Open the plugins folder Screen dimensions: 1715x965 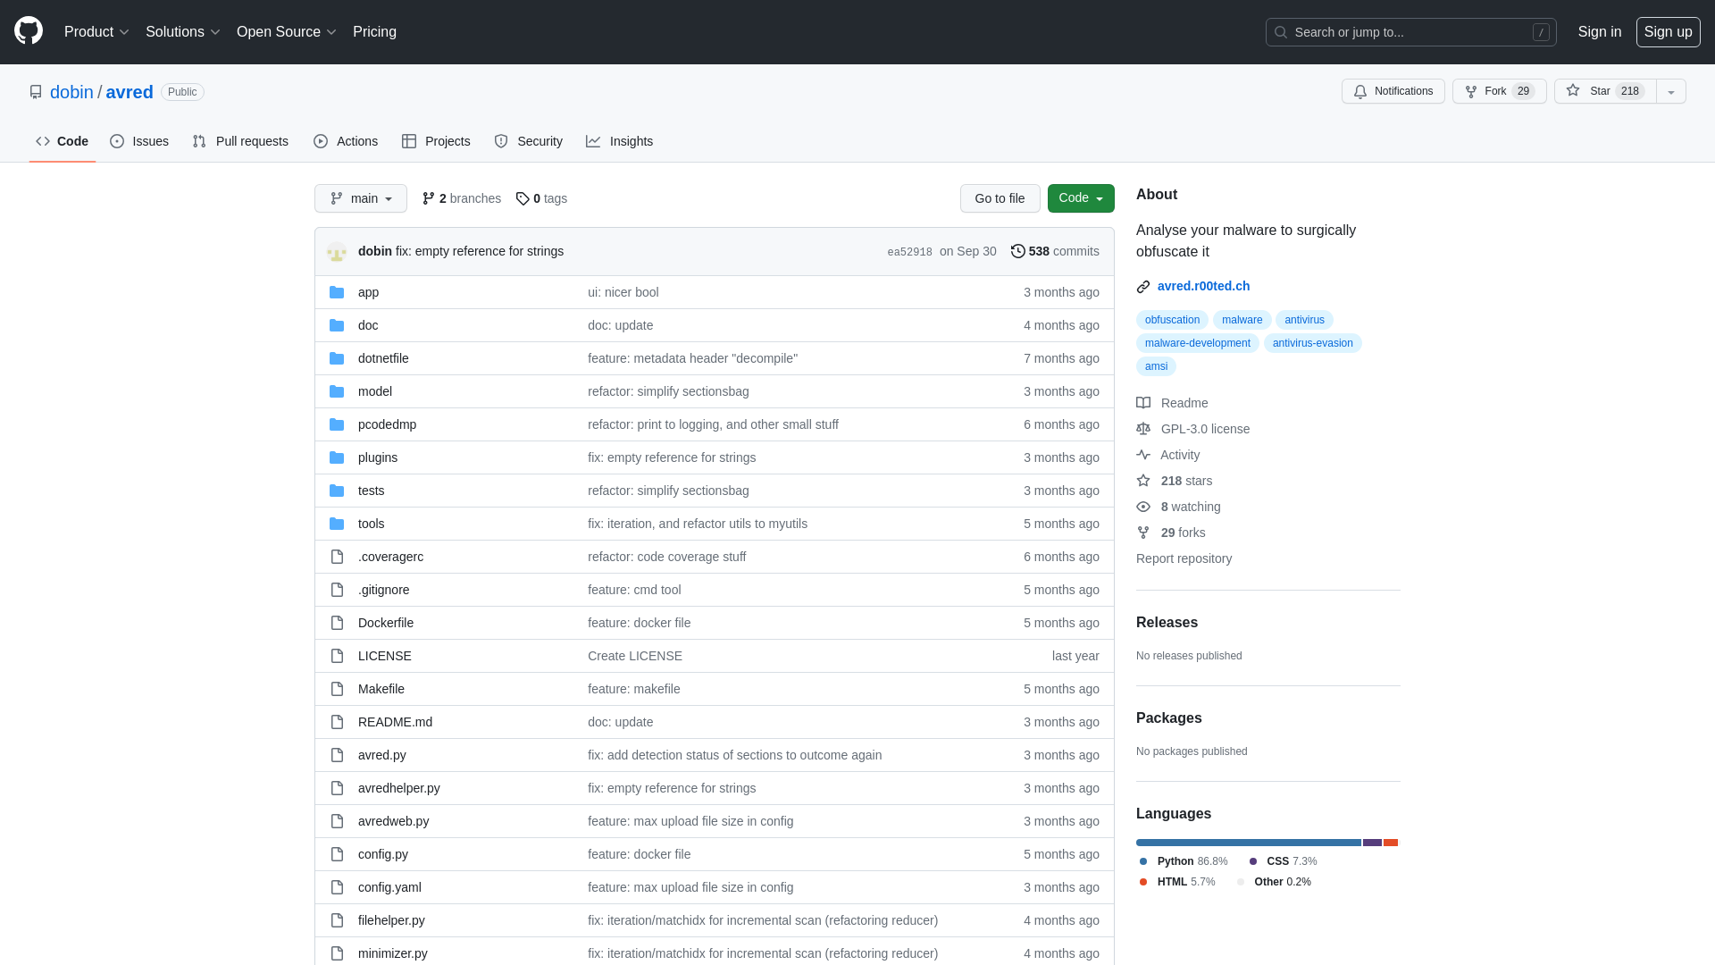[x=377, y=457]
